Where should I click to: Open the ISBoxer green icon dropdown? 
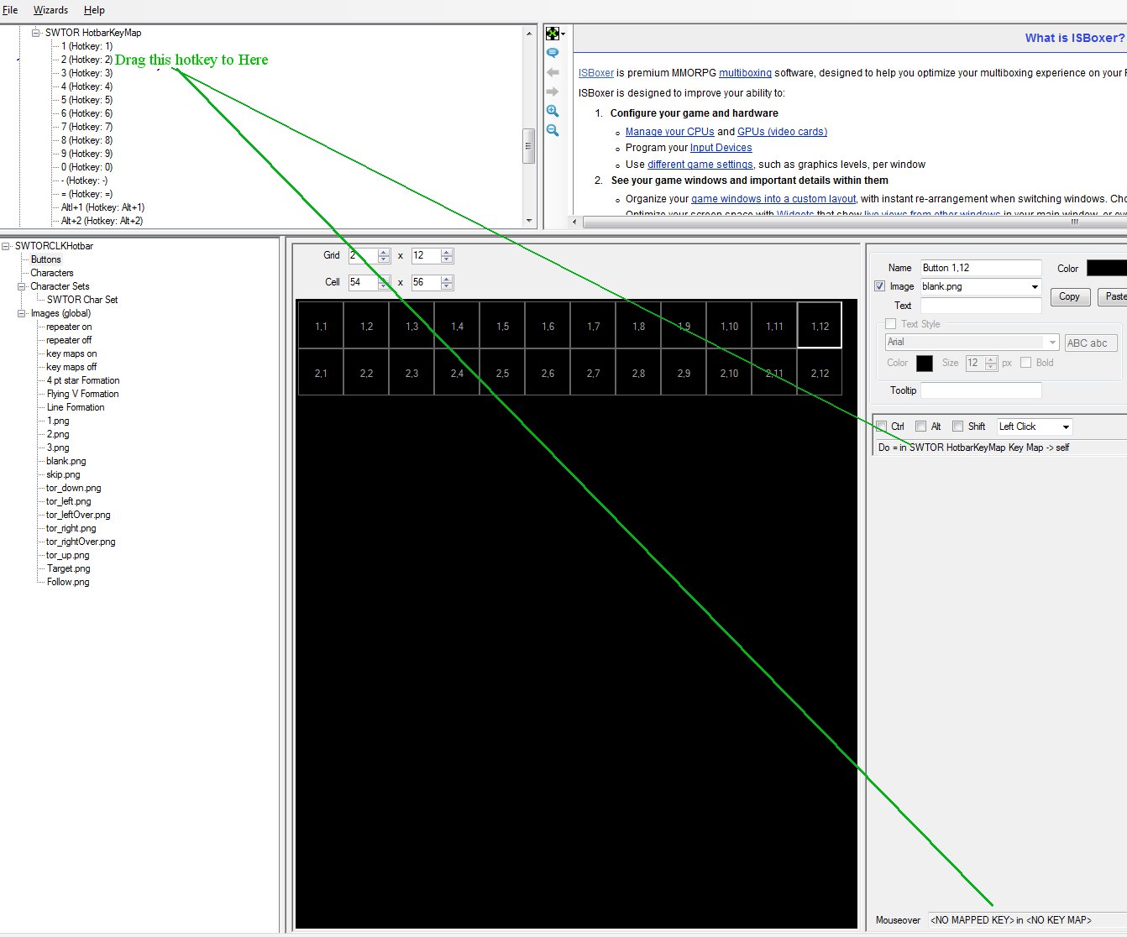(x=555, y=34)
